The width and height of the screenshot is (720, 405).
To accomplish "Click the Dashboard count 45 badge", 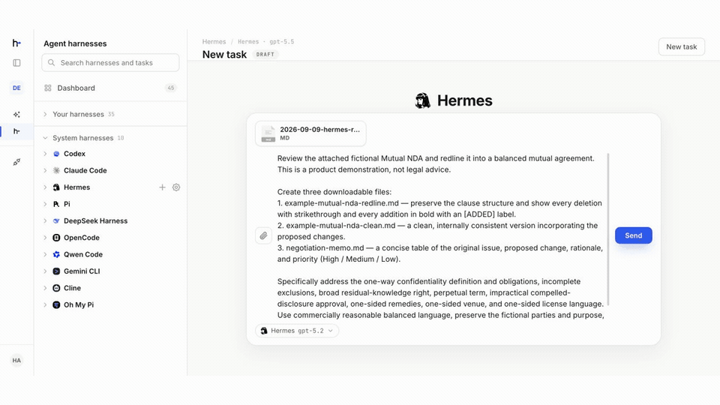I will click(171, 88).
